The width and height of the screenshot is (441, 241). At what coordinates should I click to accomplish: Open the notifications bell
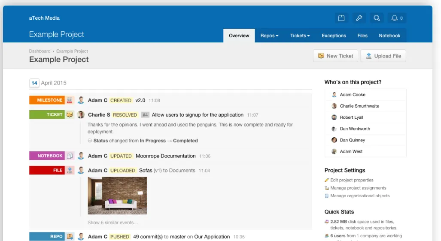pos(397,18)
